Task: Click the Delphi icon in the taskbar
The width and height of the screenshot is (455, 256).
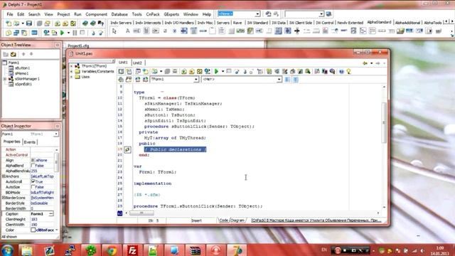Action: (x=237, y=250)
